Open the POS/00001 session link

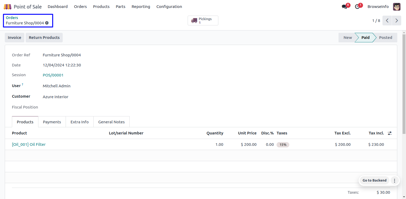point(53,75)
